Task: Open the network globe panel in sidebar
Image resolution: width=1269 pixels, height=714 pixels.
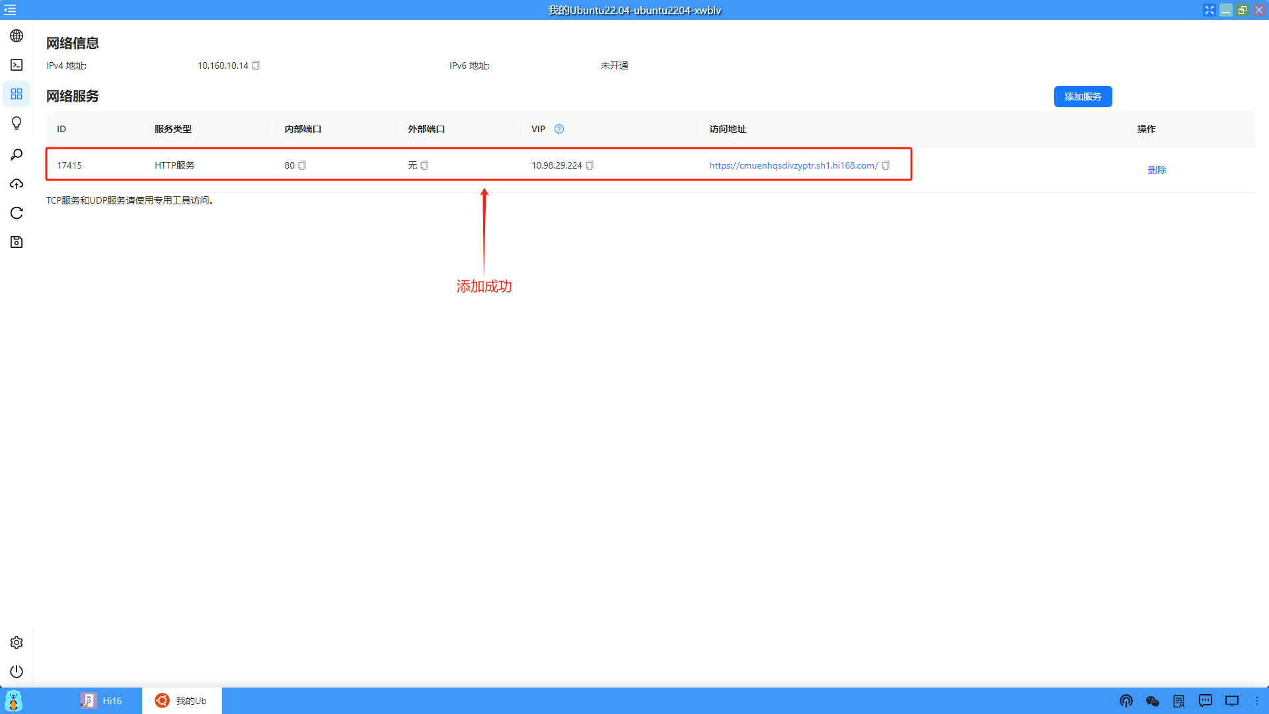Action: click(16, 36)
